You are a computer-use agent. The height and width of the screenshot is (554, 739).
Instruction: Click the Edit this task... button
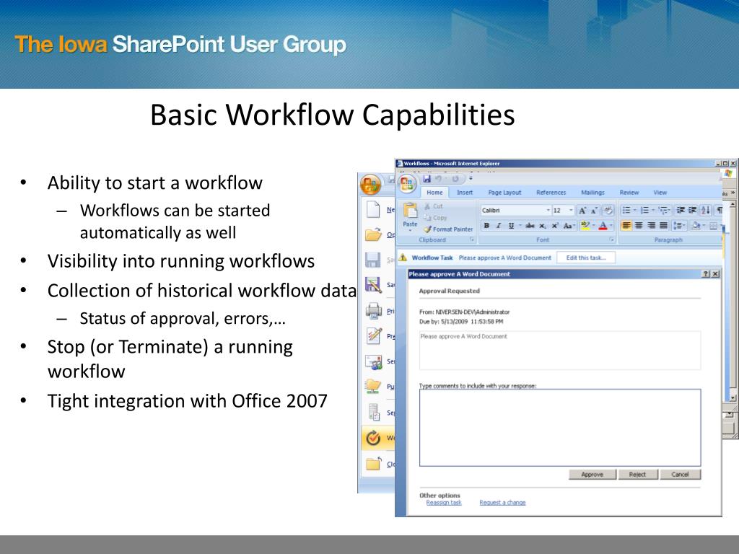[x=586, y=258]
